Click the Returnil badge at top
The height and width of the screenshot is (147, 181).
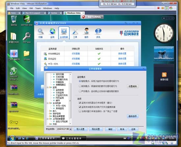92,17
